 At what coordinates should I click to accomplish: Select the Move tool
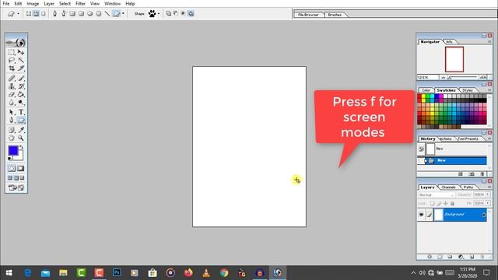tap(21, 52)
